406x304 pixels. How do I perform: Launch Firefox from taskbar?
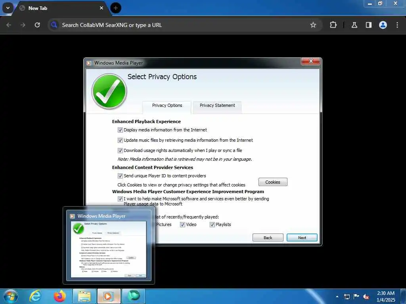(59, 296)
